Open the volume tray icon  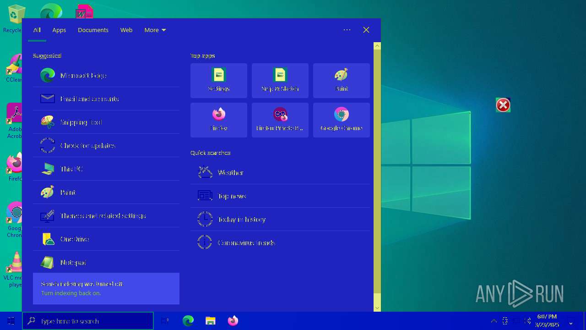click(x=527, y=321)
